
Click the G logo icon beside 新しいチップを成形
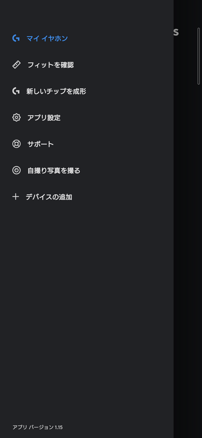pos(16,91)
